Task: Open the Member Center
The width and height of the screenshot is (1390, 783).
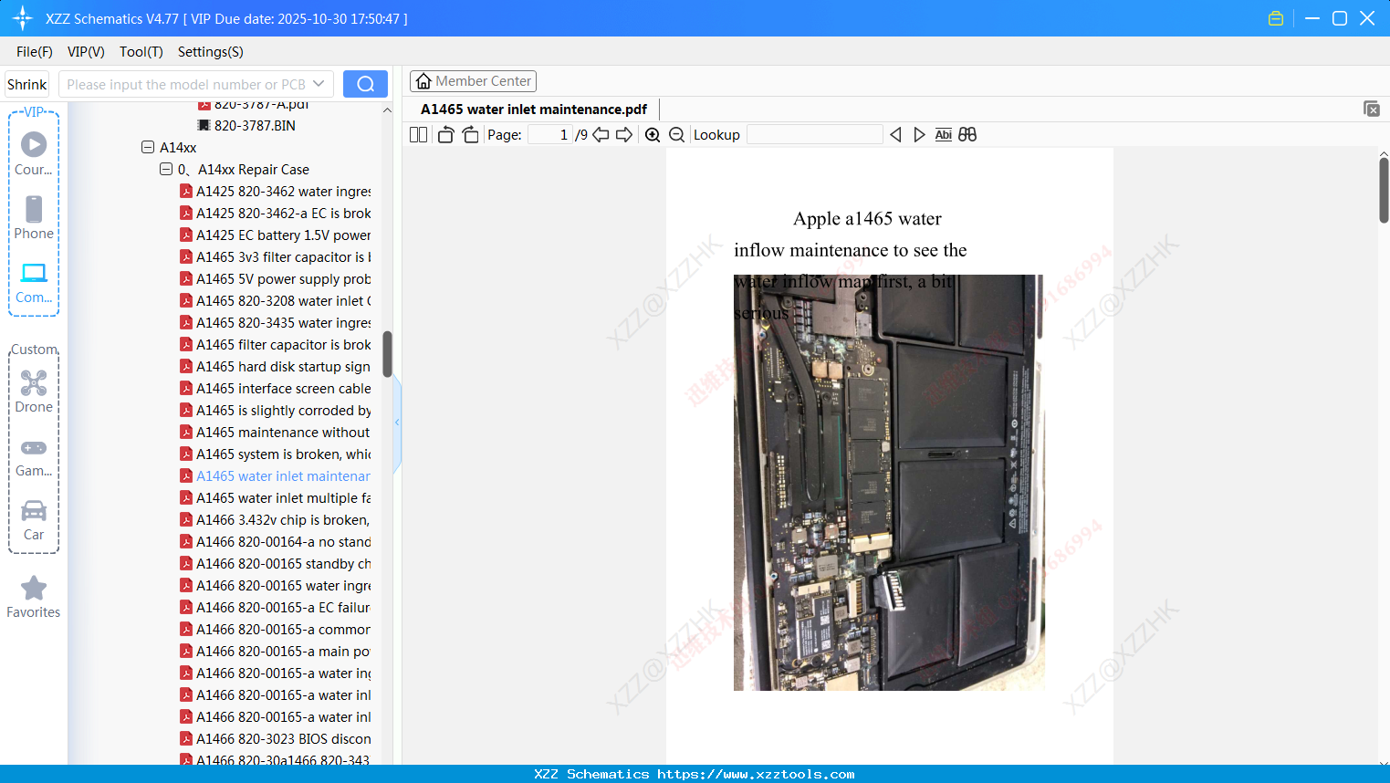Action: click(474, 81)
